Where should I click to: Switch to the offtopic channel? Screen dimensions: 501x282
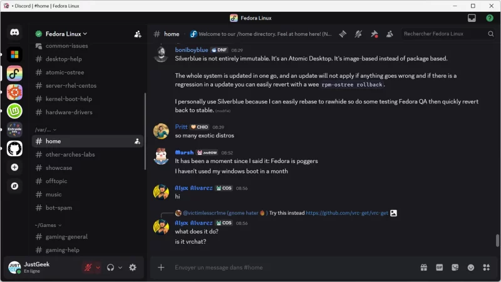pyautogui.click(x=56, y=181)
